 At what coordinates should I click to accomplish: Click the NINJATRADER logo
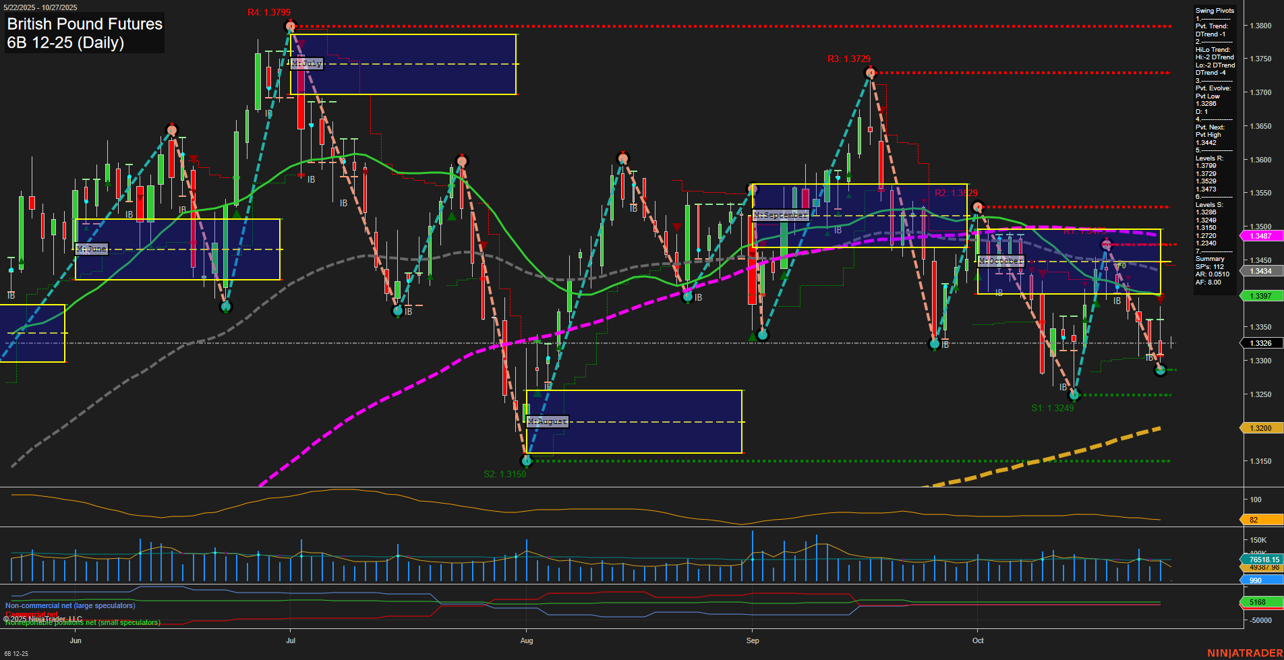[x=1244, y=653]
